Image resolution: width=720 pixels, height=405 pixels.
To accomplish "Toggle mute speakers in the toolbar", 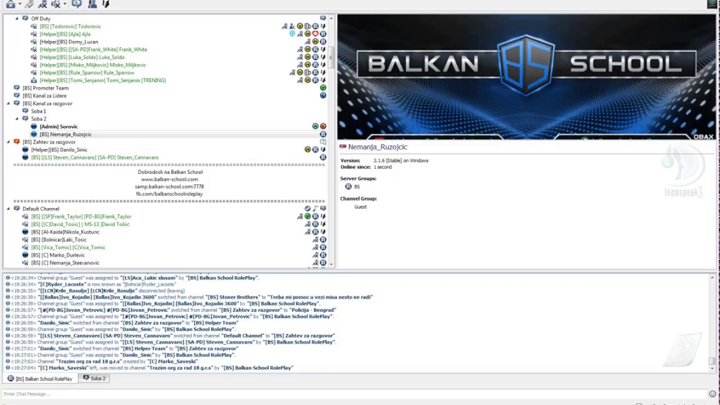I will [x=55, y=4].
